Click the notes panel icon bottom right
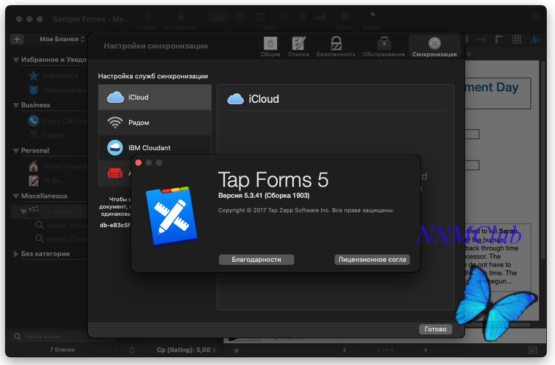 point(533,350)
